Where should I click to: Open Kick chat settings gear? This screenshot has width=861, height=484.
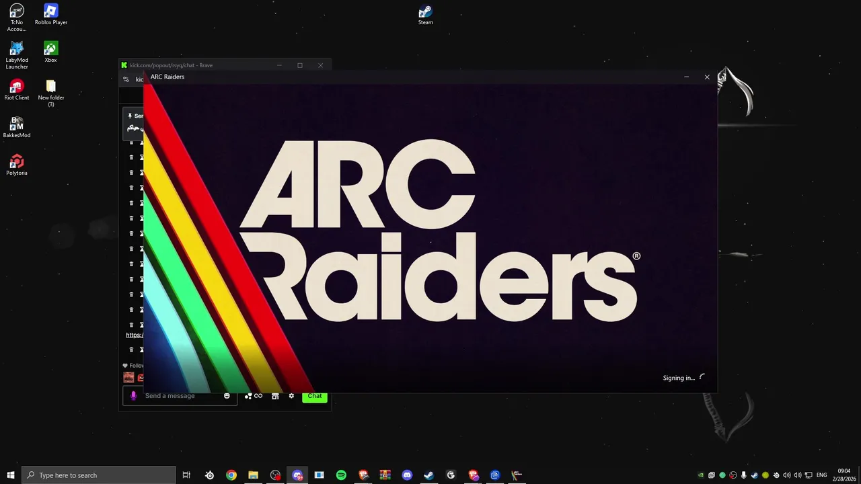(291, 396)
